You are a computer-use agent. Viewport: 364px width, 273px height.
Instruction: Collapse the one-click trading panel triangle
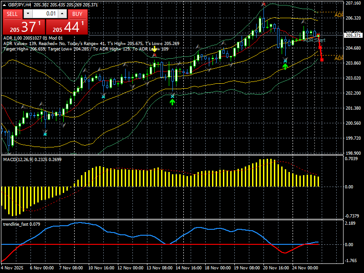point(5,5)
